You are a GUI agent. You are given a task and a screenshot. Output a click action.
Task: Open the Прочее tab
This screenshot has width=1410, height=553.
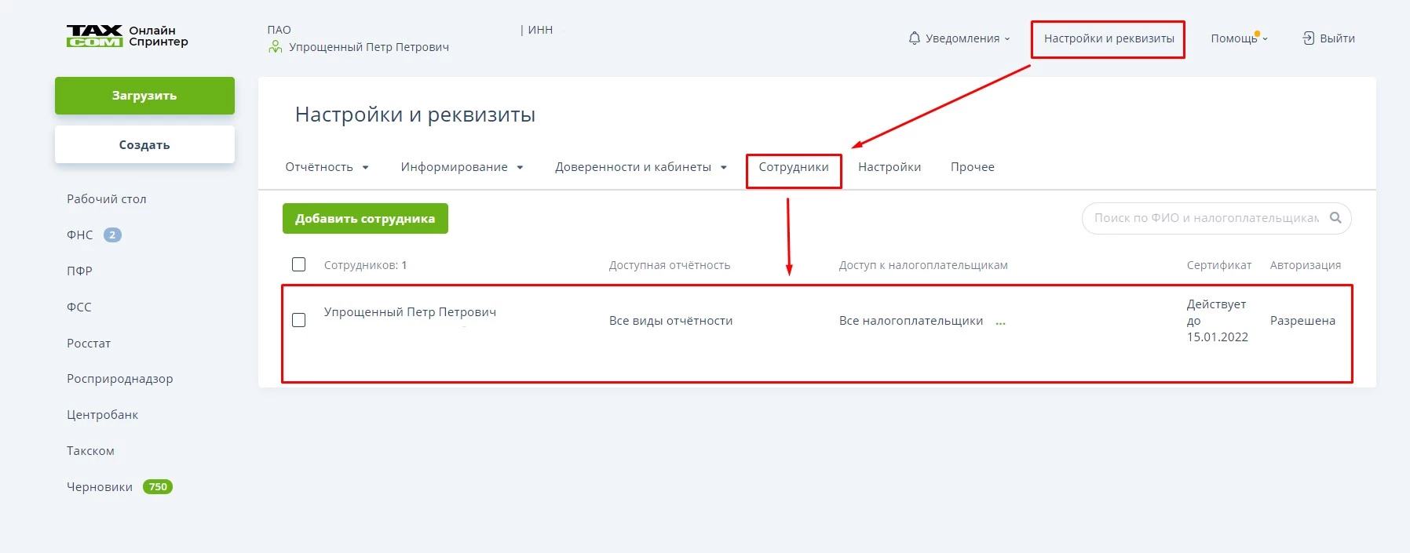click(x=972, y=167)
